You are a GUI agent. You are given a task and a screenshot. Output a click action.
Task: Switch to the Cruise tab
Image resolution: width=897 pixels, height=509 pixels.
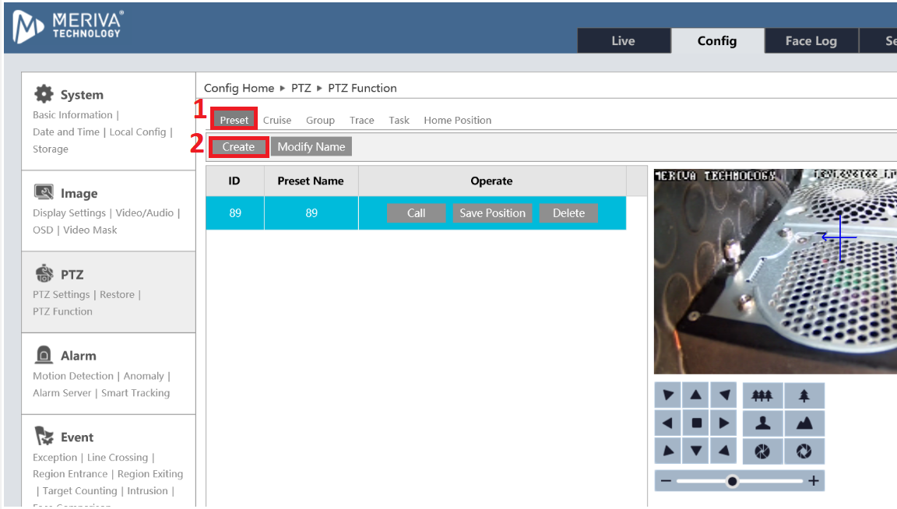pos(277,120)
